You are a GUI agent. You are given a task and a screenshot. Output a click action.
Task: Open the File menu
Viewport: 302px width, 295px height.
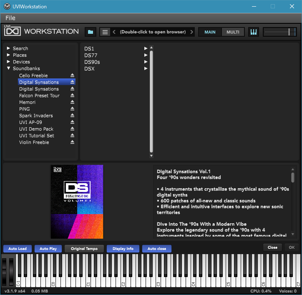[10, 18]
